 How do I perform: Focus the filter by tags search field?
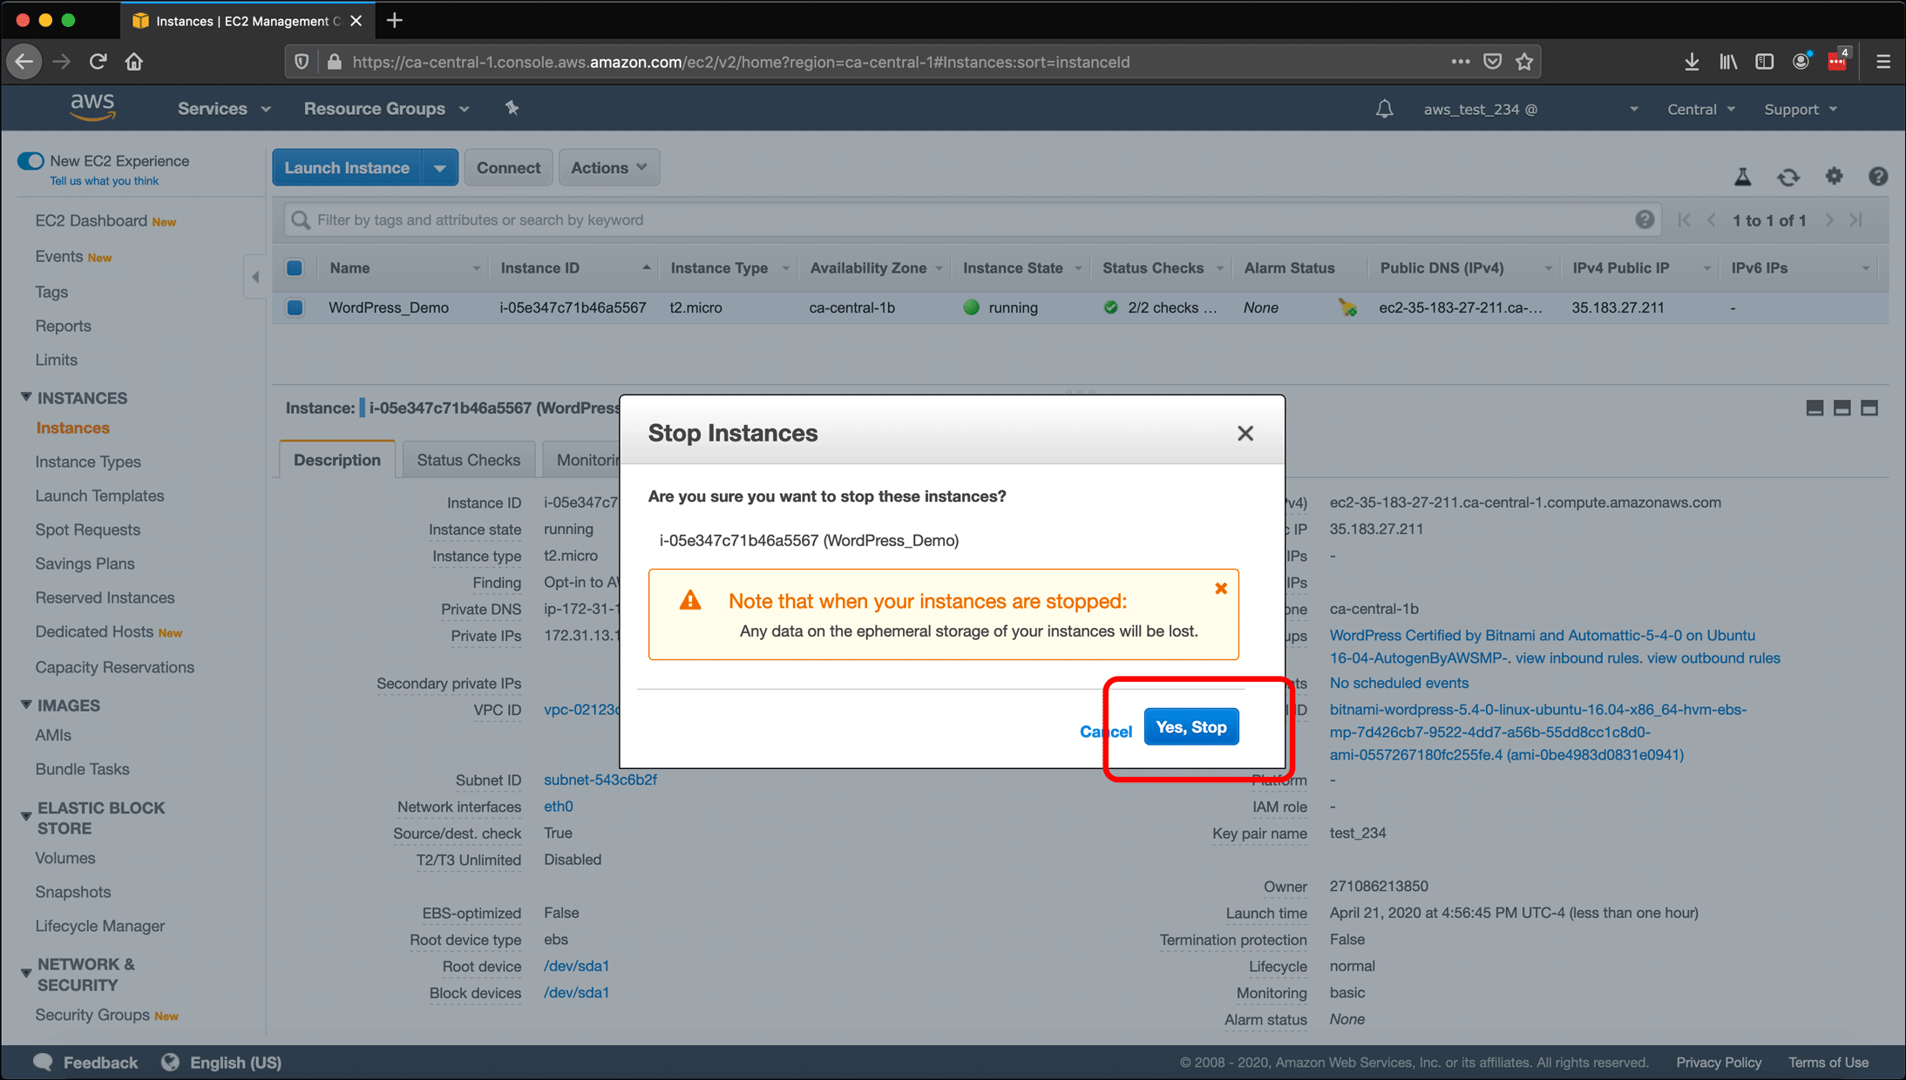coord(972,219)
